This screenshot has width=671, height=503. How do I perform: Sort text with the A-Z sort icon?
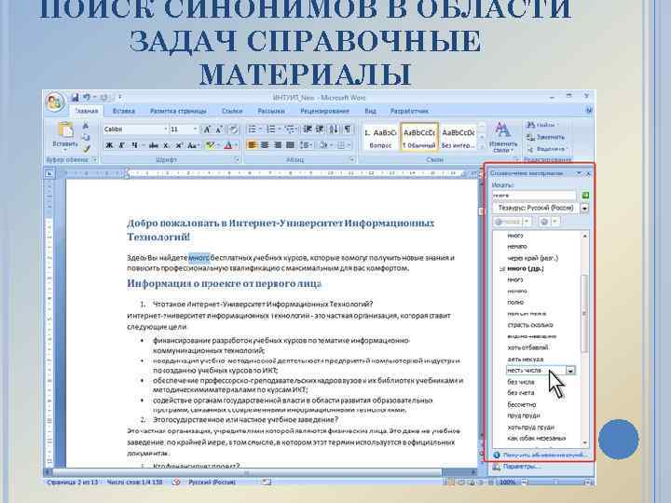pos(334,129)
